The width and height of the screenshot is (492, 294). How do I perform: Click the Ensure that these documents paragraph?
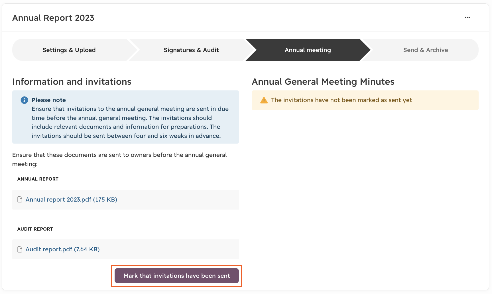pos(119,160)
